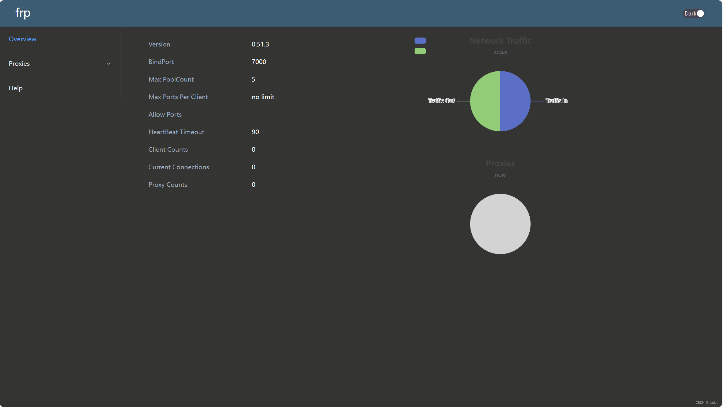
Task: Click the Proxies chart title
Action: coord(500,163)
